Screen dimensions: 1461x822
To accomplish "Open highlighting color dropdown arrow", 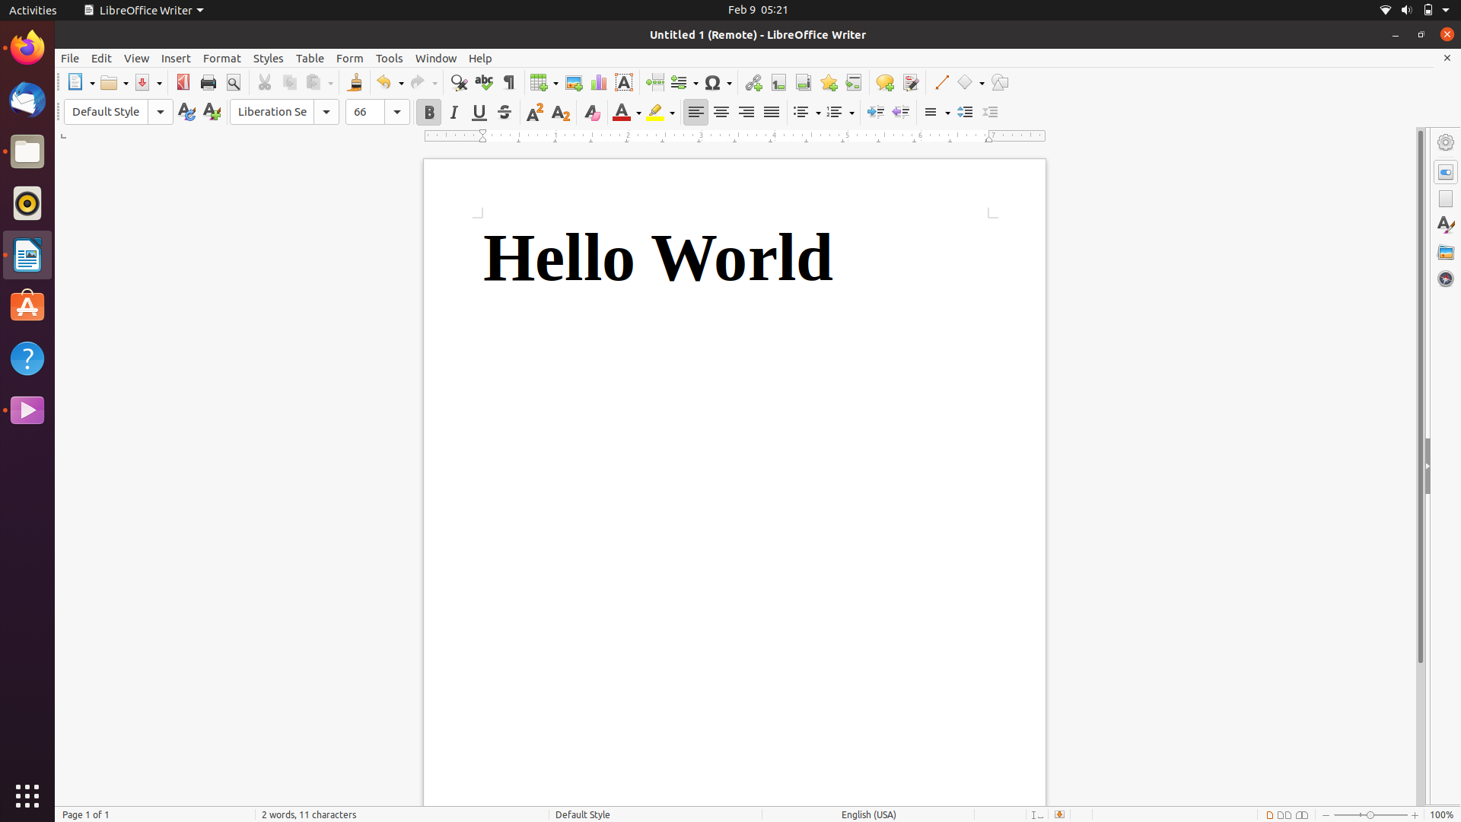I will click(x=672, y=113).
